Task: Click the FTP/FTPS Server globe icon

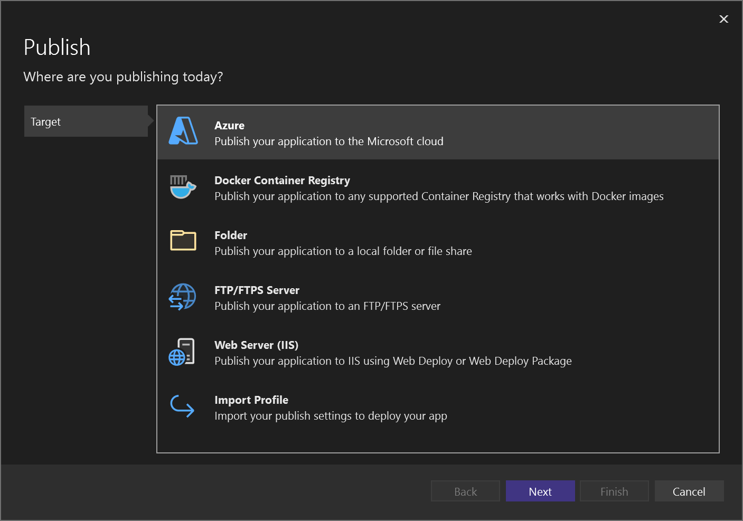Action: (182, 297)
